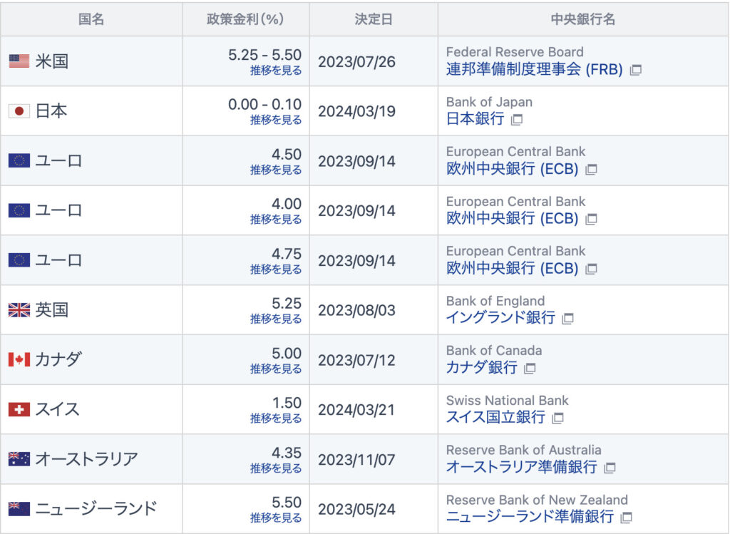Open 推移を見る under Japan's 0.00 - 0.10 rate

pos(276,120)
